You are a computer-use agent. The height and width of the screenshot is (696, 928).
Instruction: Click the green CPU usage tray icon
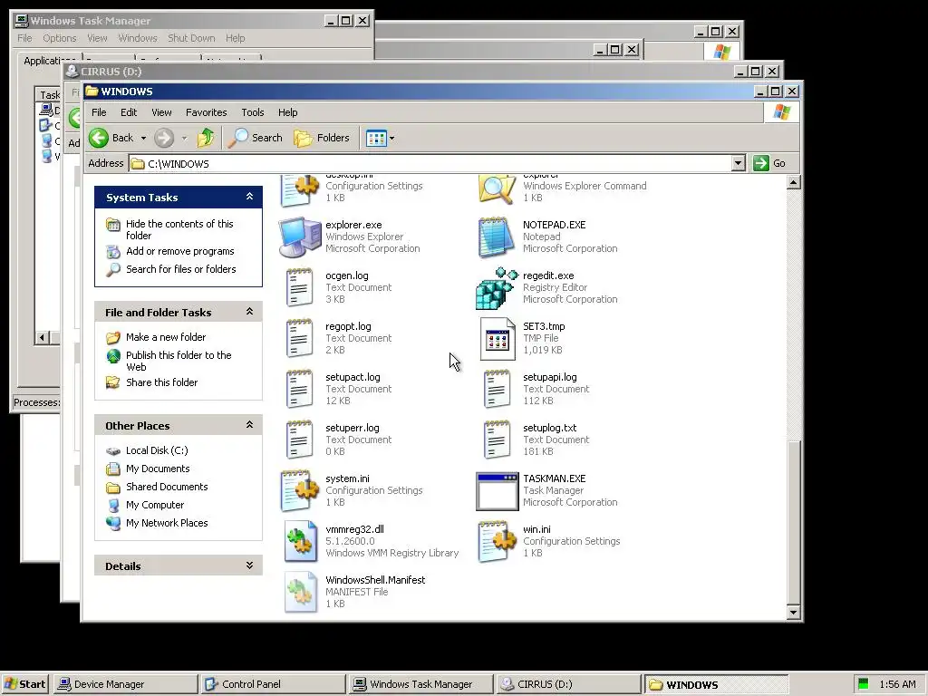pos(863,684)
